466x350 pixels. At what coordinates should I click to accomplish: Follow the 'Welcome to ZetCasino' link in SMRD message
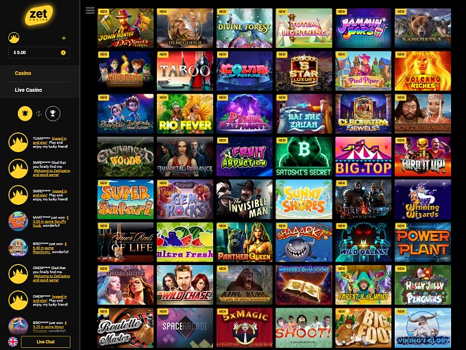point(51,173)
